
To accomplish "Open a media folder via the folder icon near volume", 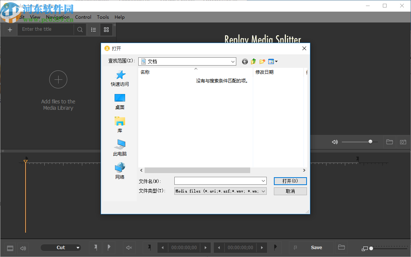I will tap(389, 142).
